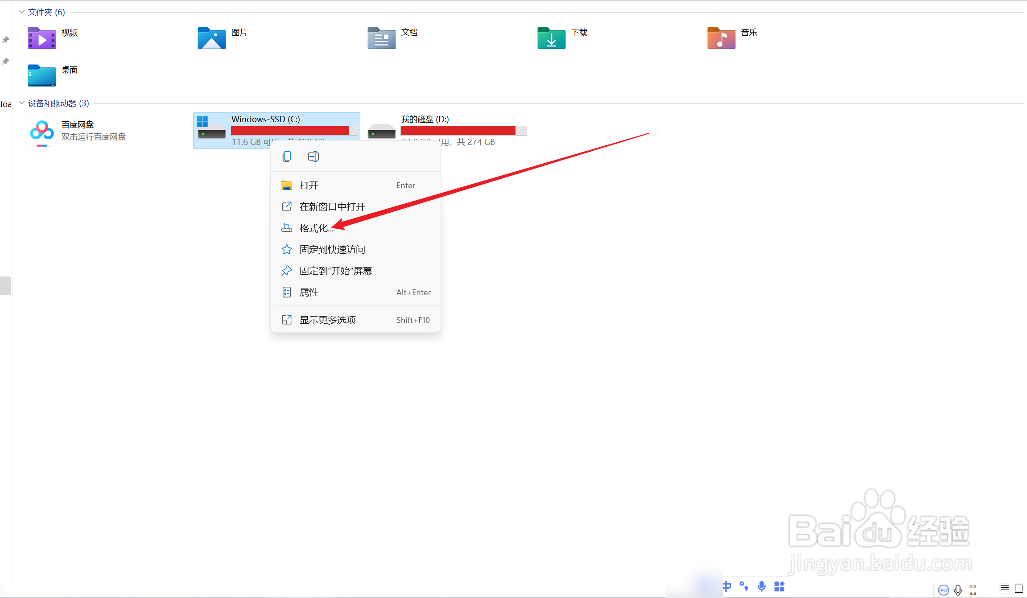Choose 格式化... in the context menu
The width and height of the screenshot is (1027, 598).
pos(356,228)
